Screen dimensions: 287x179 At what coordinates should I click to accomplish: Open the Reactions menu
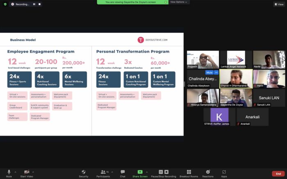pyautogui.click(x=208, y=173)
